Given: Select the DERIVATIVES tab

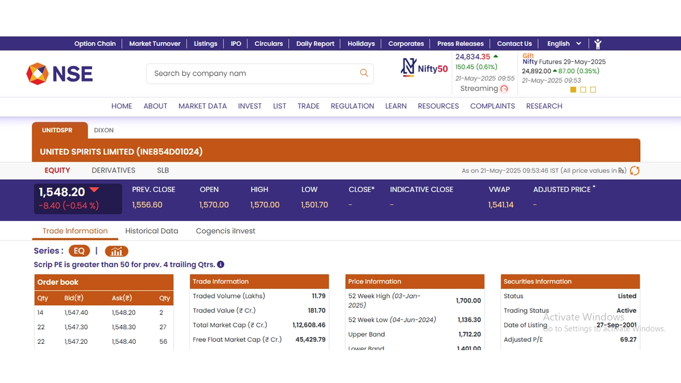Looking at the screenshot, I should click(113, 170).
